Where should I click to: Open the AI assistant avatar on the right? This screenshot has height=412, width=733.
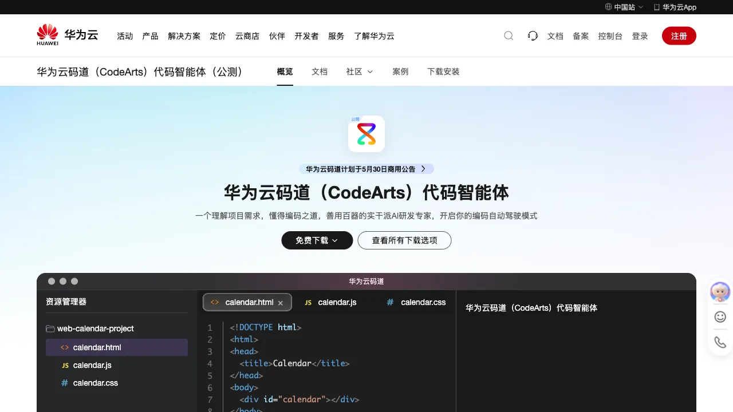coord(720,292)
